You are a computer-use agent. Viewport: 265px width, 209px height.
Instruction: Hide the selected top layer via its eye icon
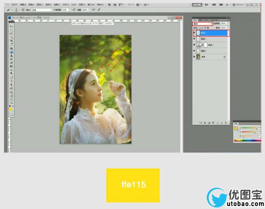tap(194, 33)
